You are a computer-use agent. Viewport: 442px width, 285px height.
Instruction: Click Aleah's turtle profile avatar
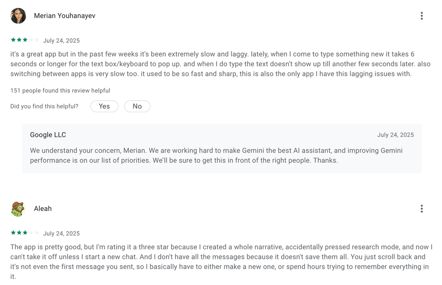pyautogui.click(x=18, y=208)
